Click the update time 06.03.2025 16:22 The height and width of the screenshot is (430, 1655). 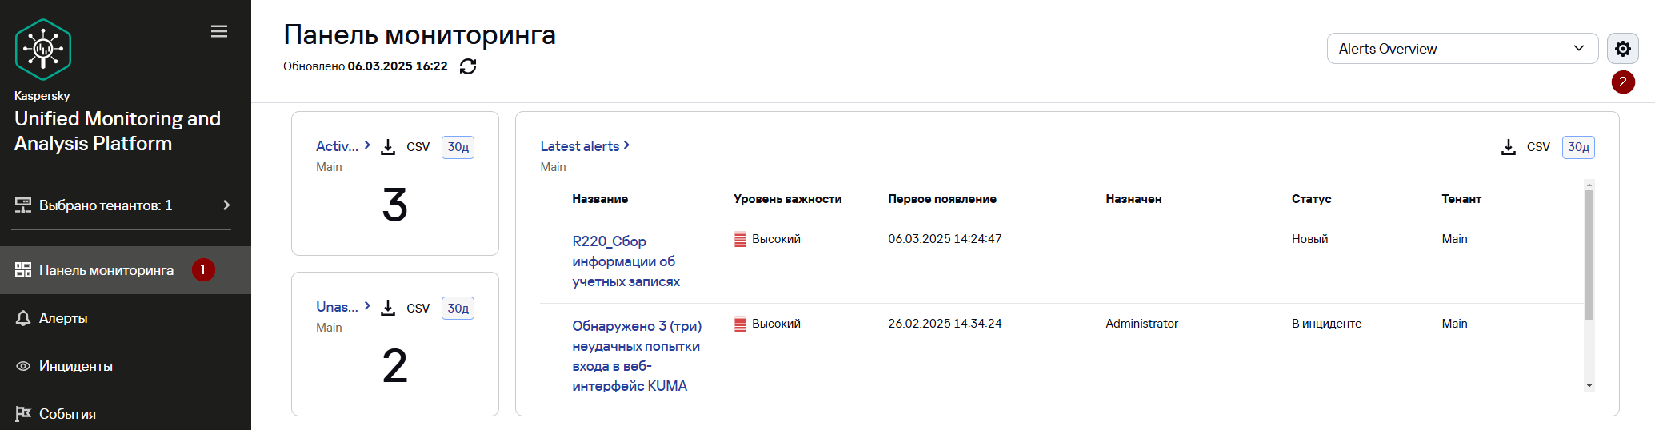point(398,66)
